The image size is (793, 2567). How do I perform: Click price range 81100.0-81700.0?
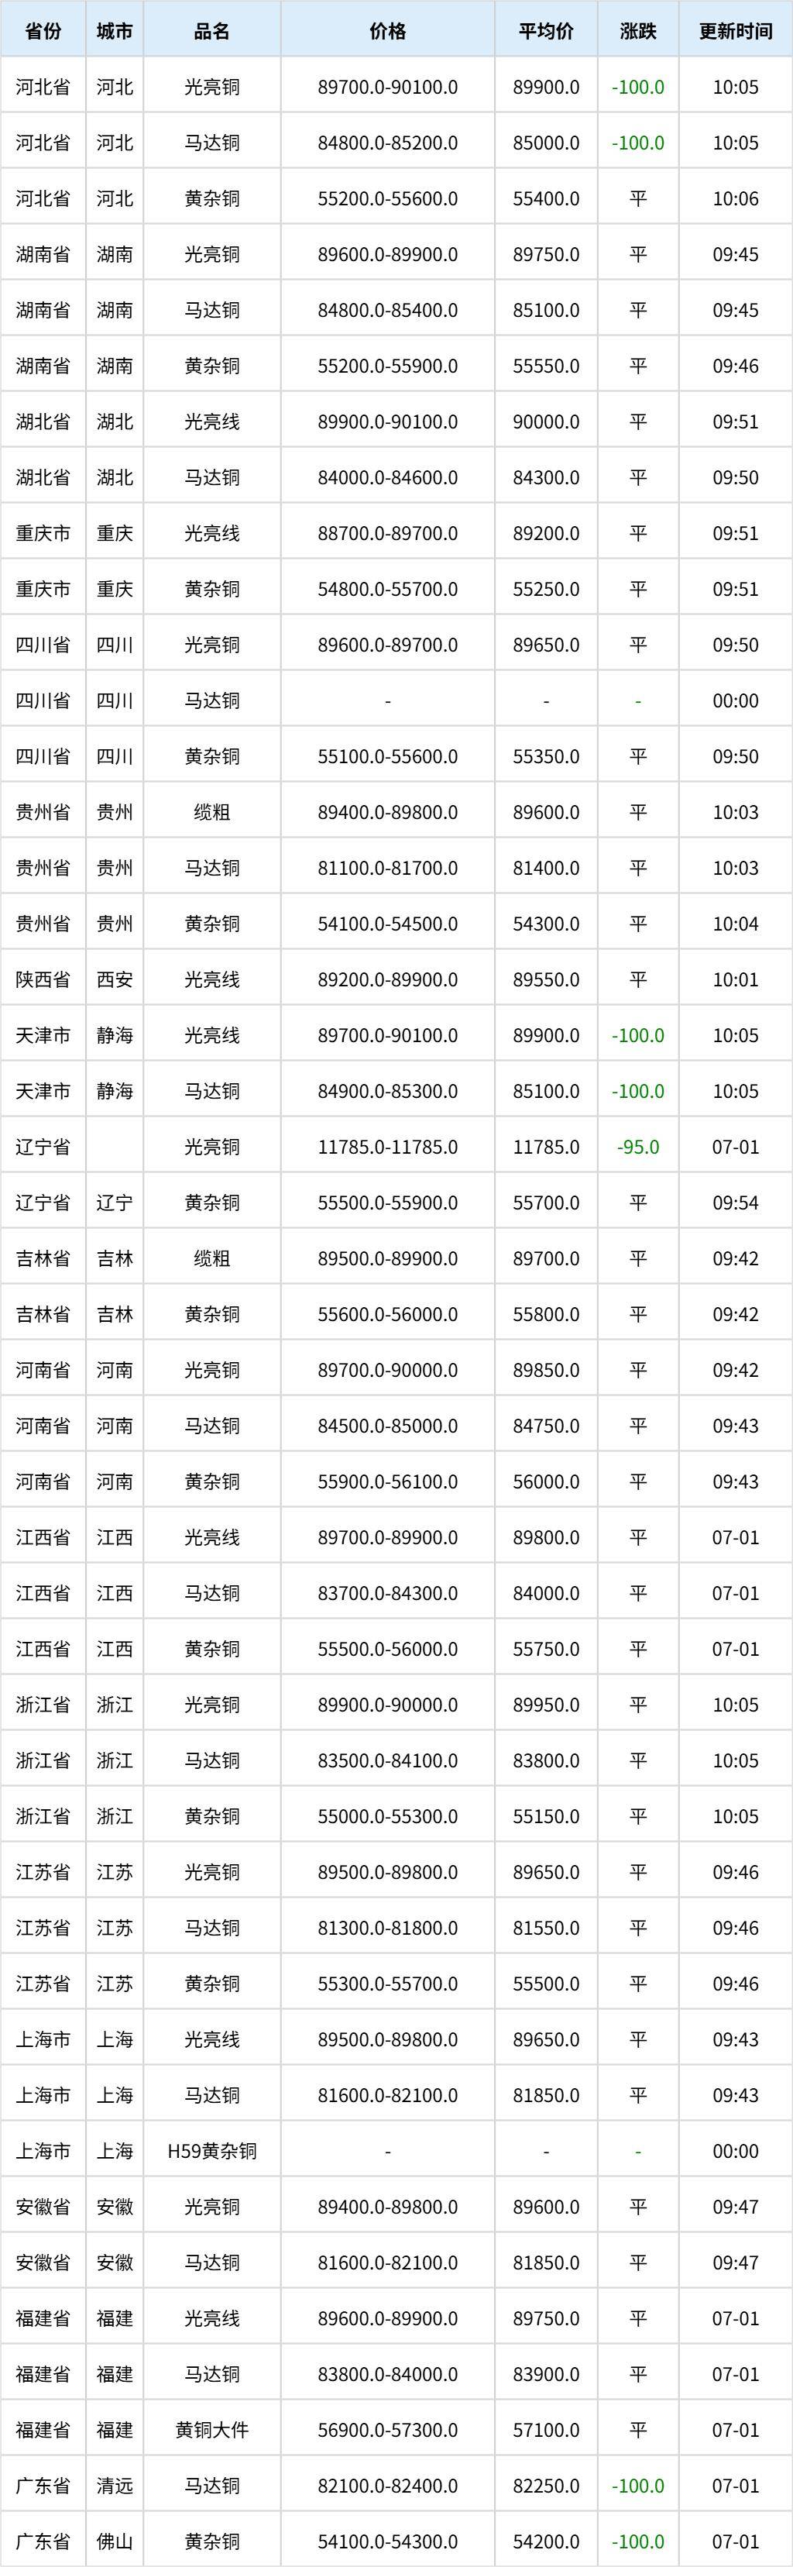click(387, 868)
